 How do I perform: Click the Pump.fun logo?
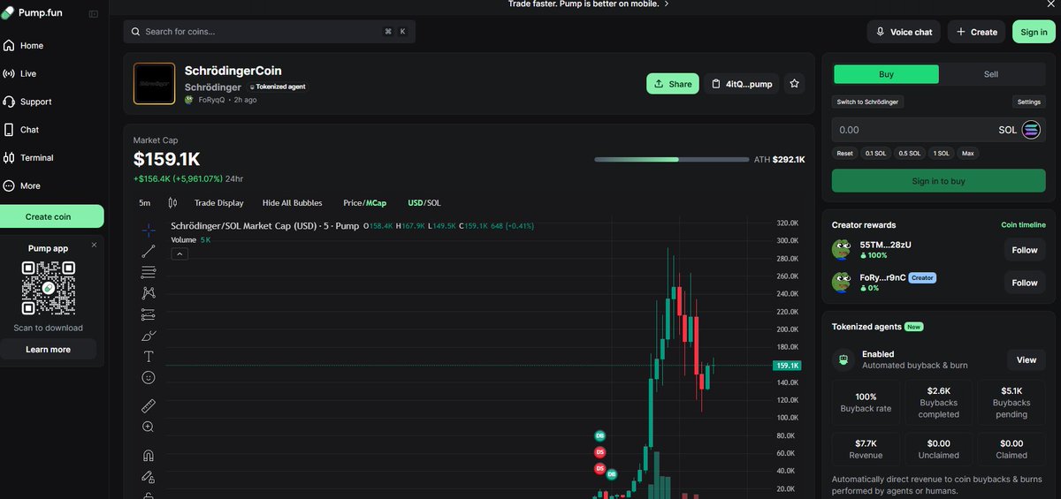32,13
